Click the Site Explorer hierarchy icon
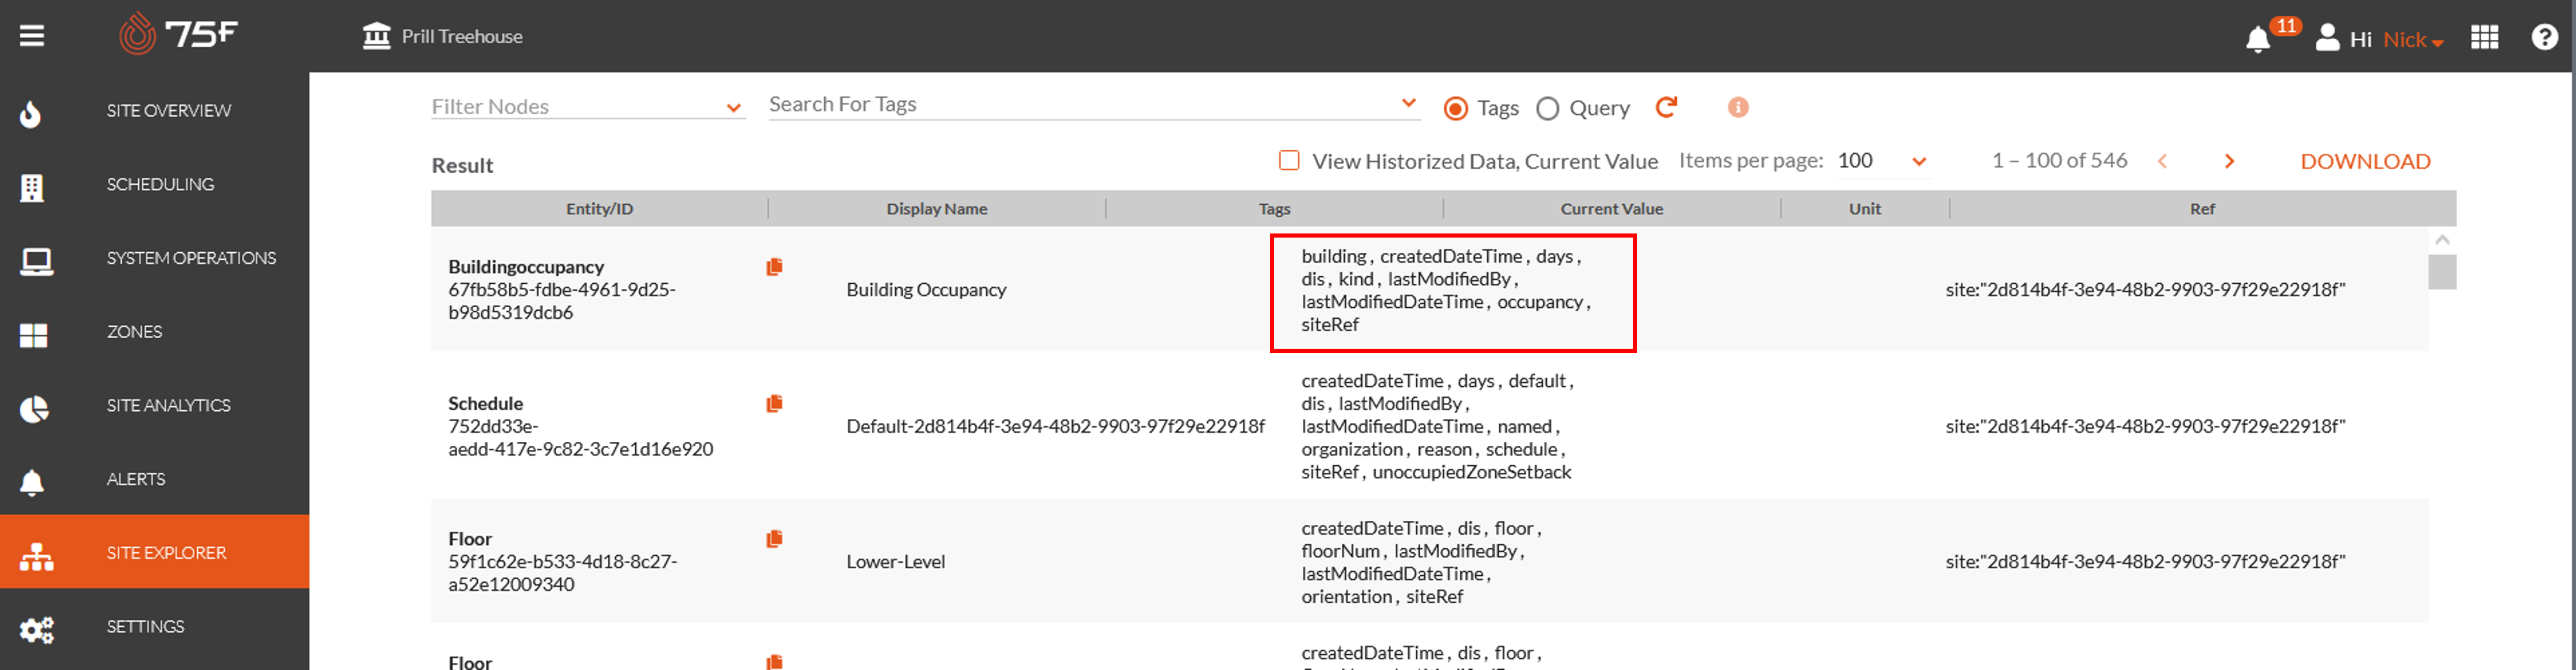Viewport: 2576px width, 670px height. click(36, 556)
